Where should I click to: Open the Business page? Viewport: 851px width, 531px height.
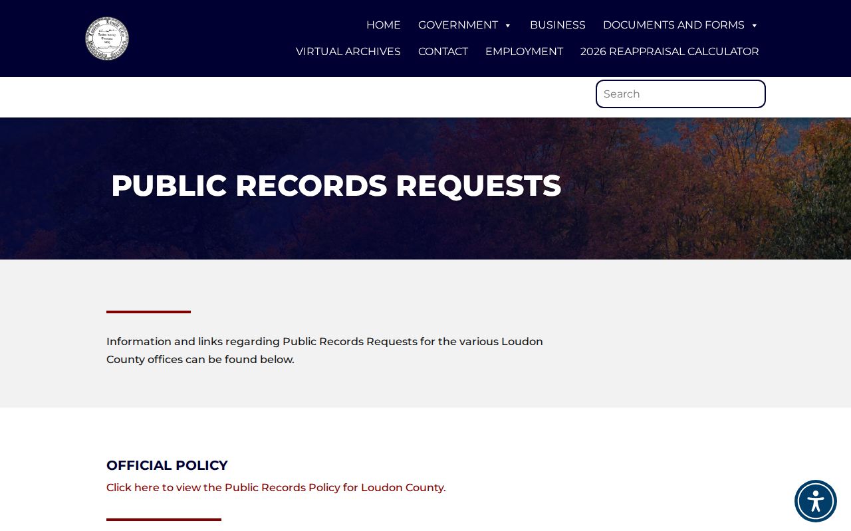[x=558, y=25]
